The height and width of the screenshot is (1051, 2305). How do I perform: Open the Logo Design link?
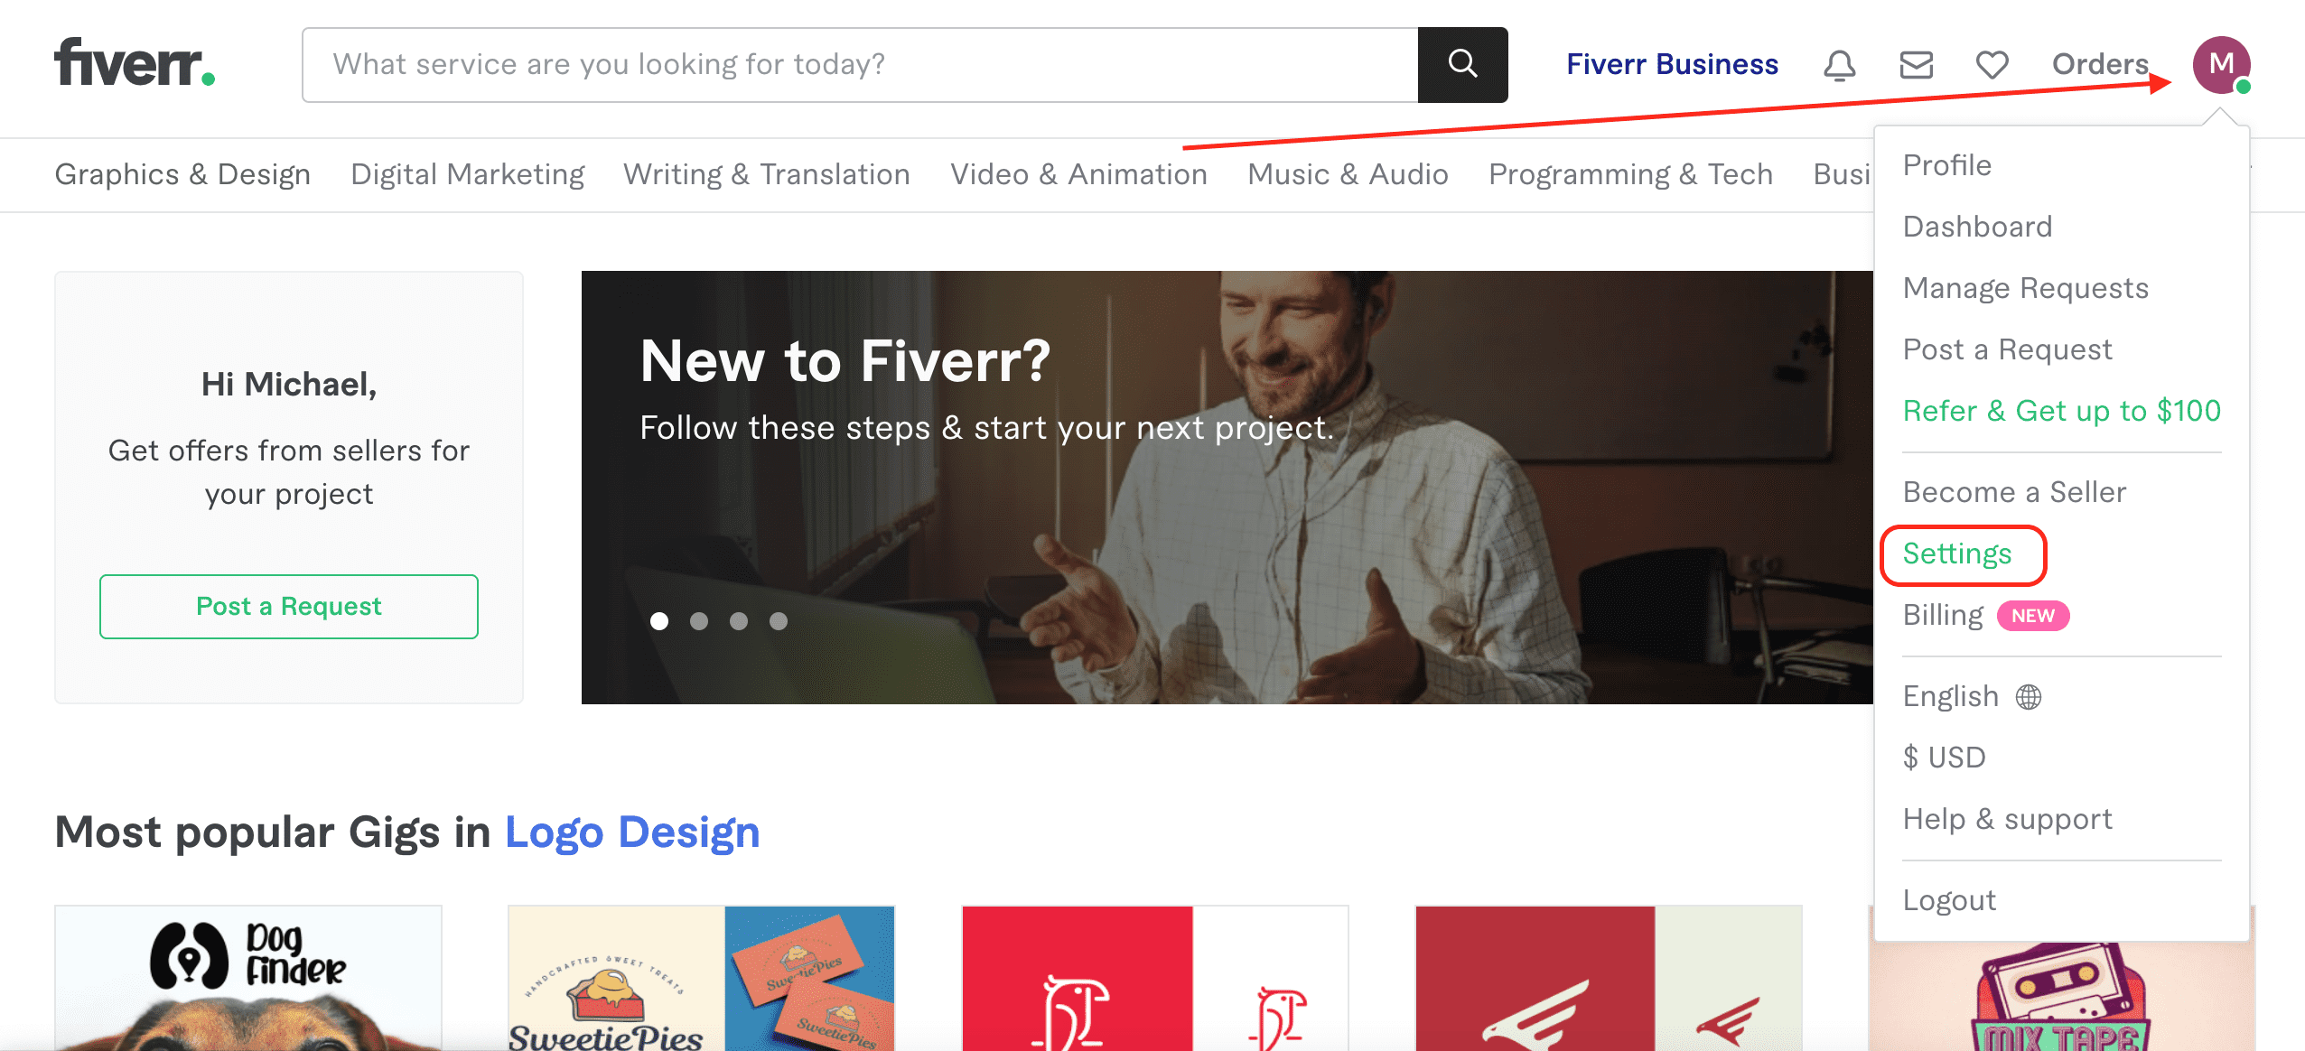pyautogui.click(x=631, y=832)
